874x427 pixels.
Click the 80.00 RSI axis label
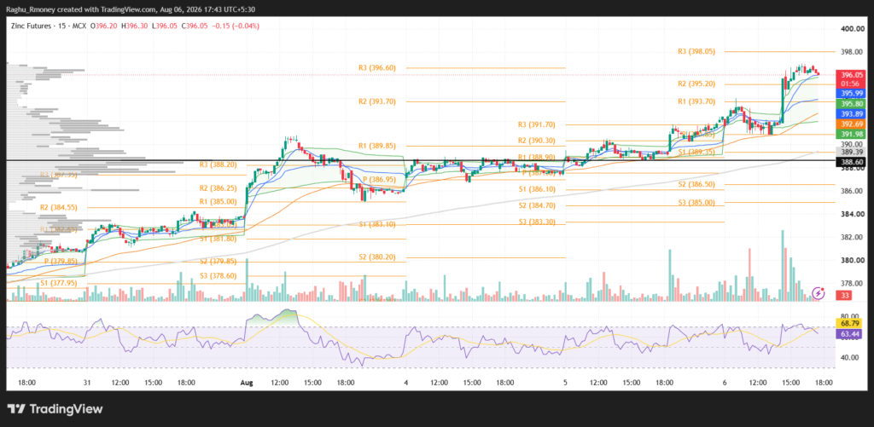click(849, 315)
